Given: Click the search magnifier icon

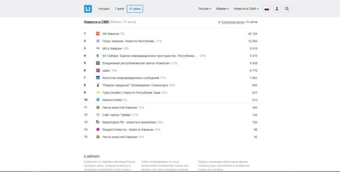Looking at the screenshot, I should pyautogui.click(x=287, y=9).
